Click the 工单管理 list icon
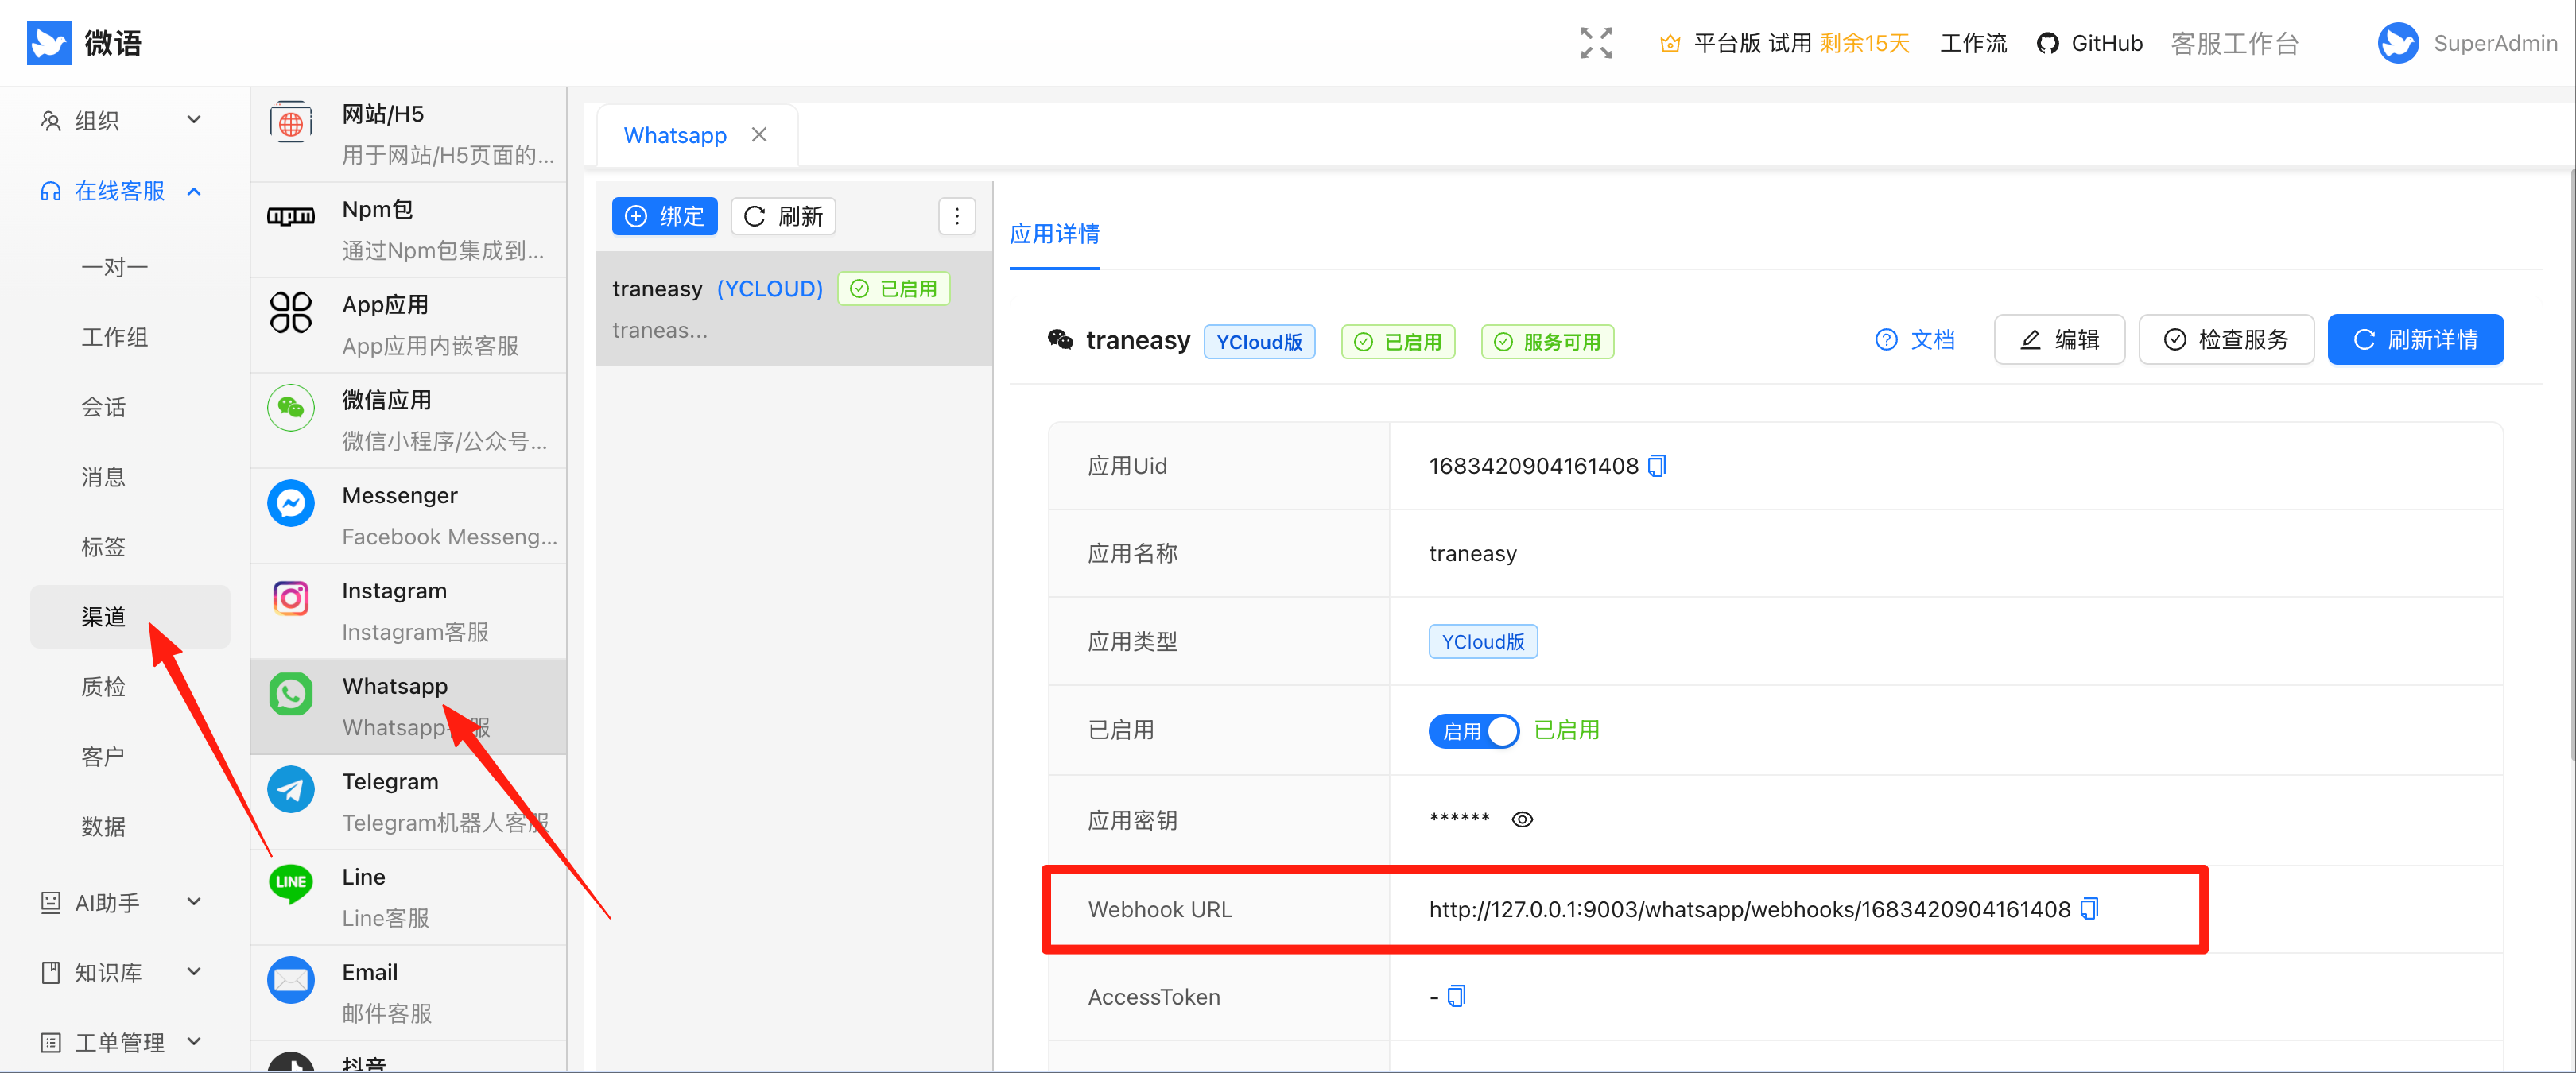The height and width of the screenshot is (1073, 2576). point(50,1042)
